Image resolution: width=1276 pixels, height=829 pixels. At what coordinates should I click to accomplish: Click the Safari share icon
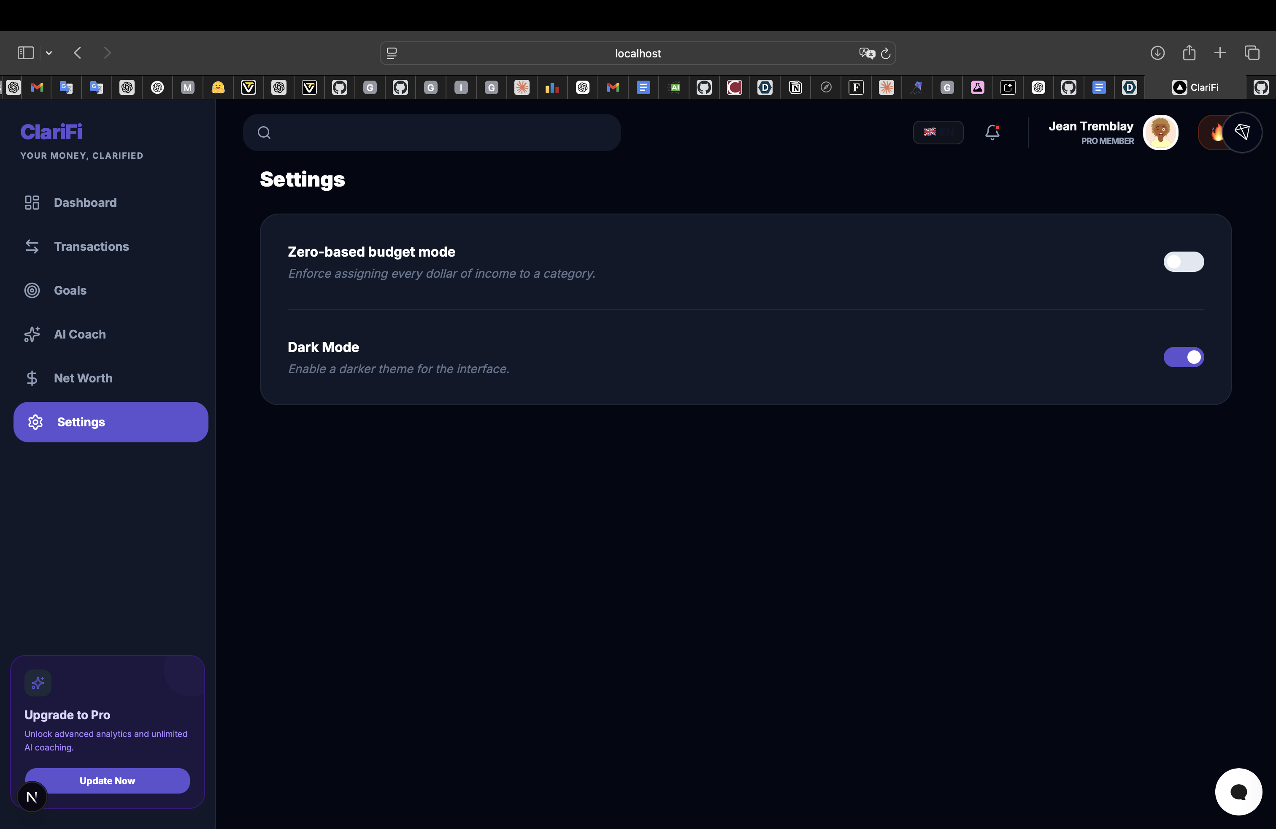tap(1189, 52)
